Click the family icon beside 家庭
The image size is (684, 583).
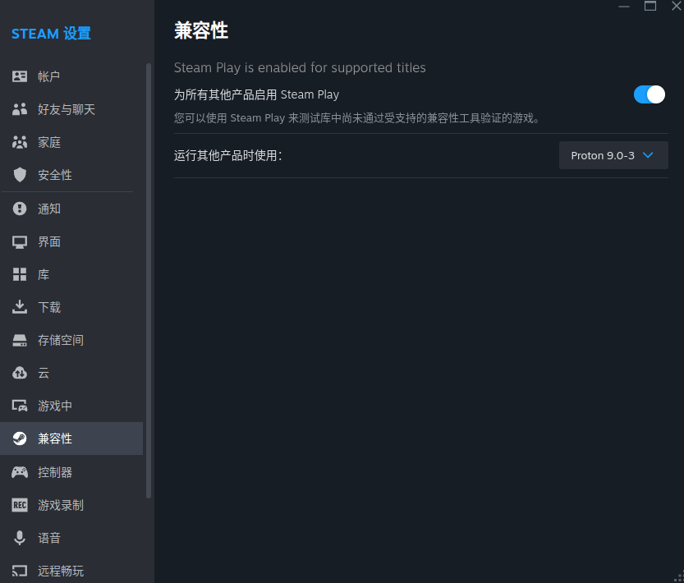[x=20, y=142]
